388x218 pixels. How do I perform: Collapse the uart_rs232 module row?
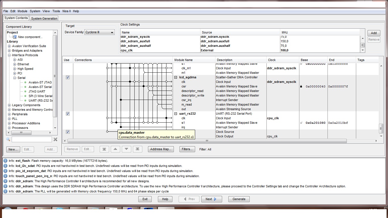[x=176, y=114]
